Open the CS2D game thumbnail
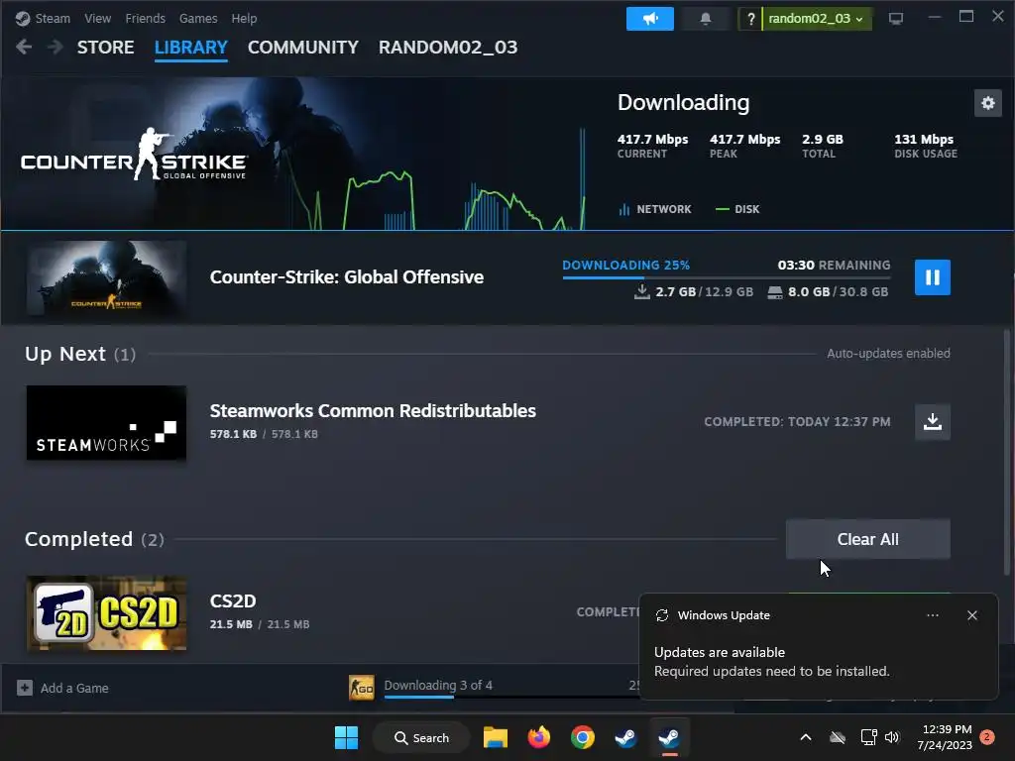 106,613
